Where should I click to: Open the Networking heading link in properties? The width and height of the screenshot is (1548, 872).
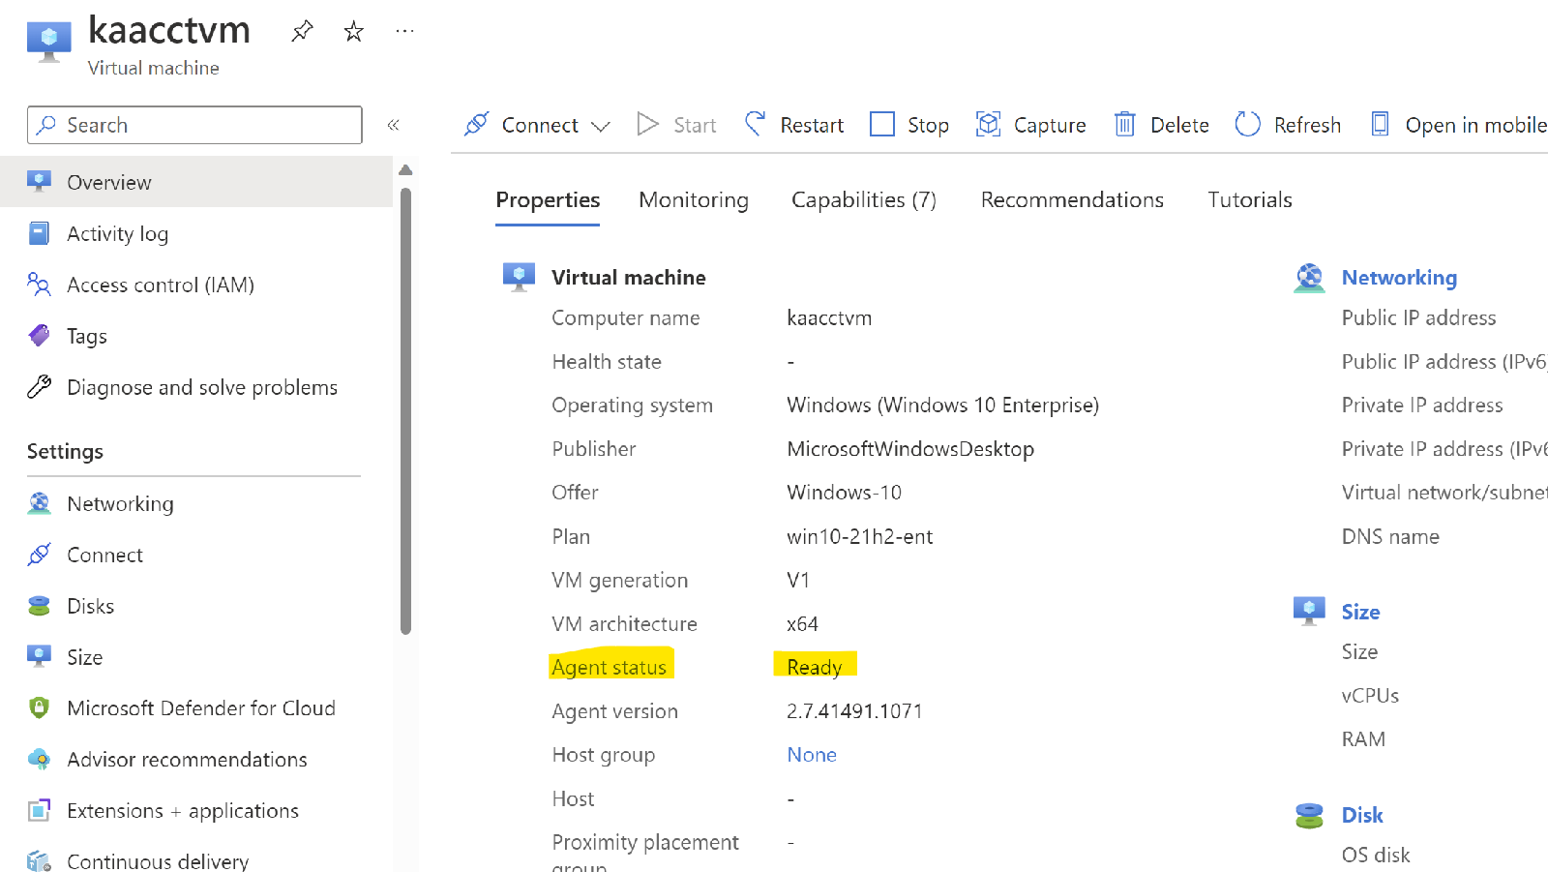[1399, 278]
